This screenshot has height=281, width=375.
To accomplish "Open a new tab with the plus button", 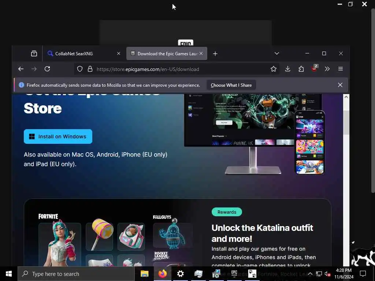I will [x=215, y=54].
